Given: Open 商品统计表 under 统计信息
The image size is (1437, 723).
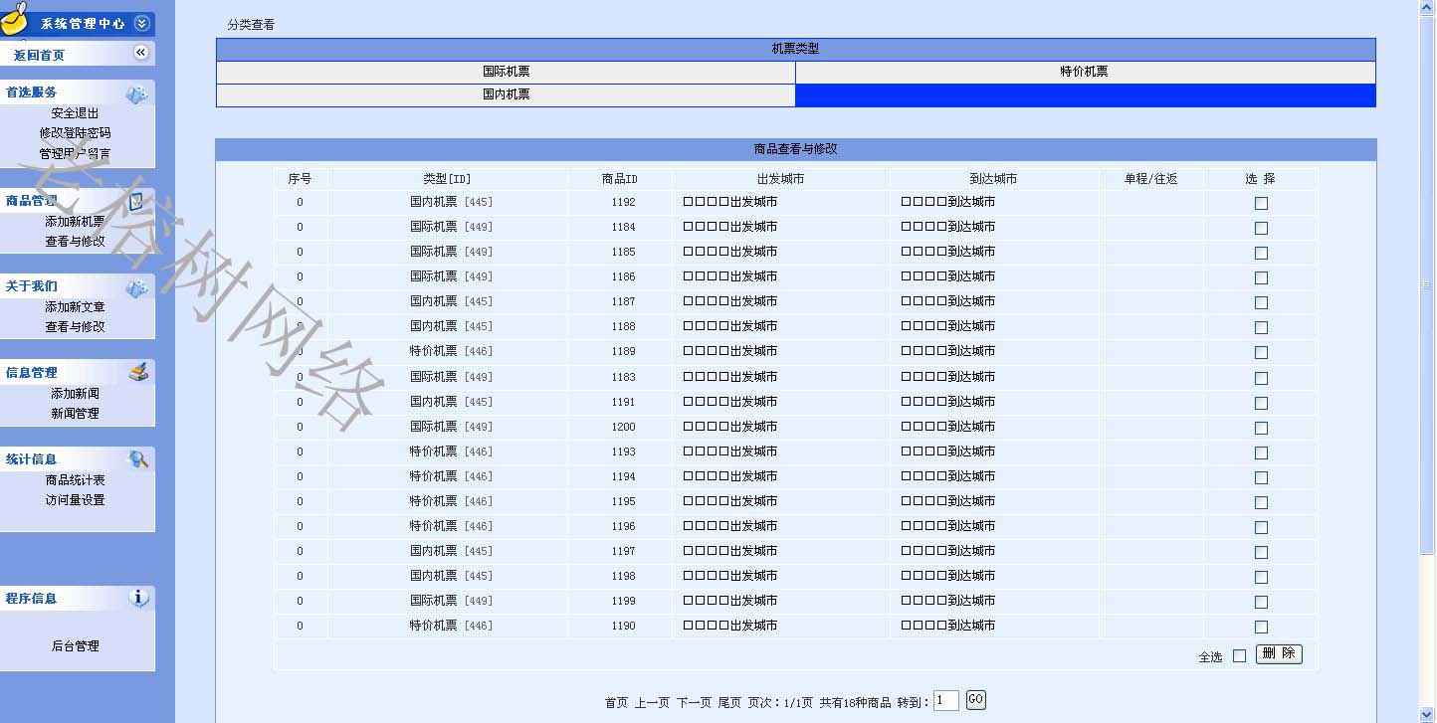Looking at the screenshot, I should pyautogui.click(x=75, y=479).
